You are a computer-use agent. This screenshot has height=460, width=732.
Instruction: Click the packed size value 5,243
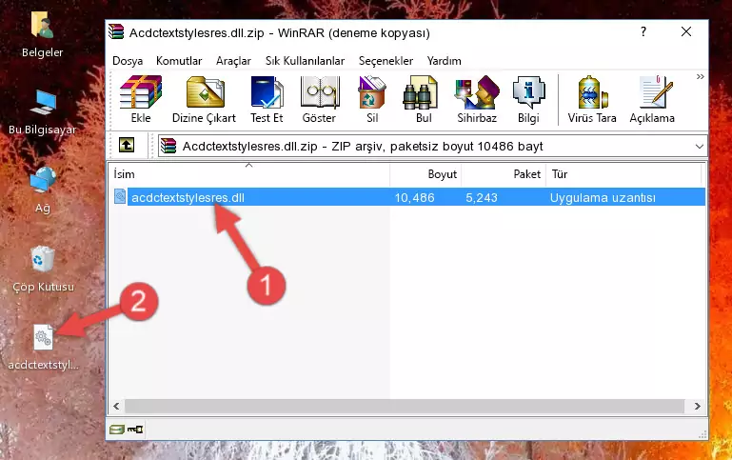point(482,197)
